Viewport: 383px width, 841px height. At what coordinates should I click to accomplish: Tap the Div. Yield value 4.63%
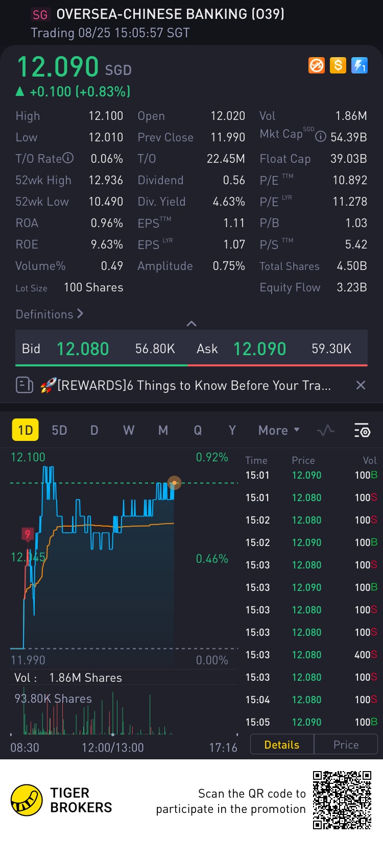[x=229, y=202]
